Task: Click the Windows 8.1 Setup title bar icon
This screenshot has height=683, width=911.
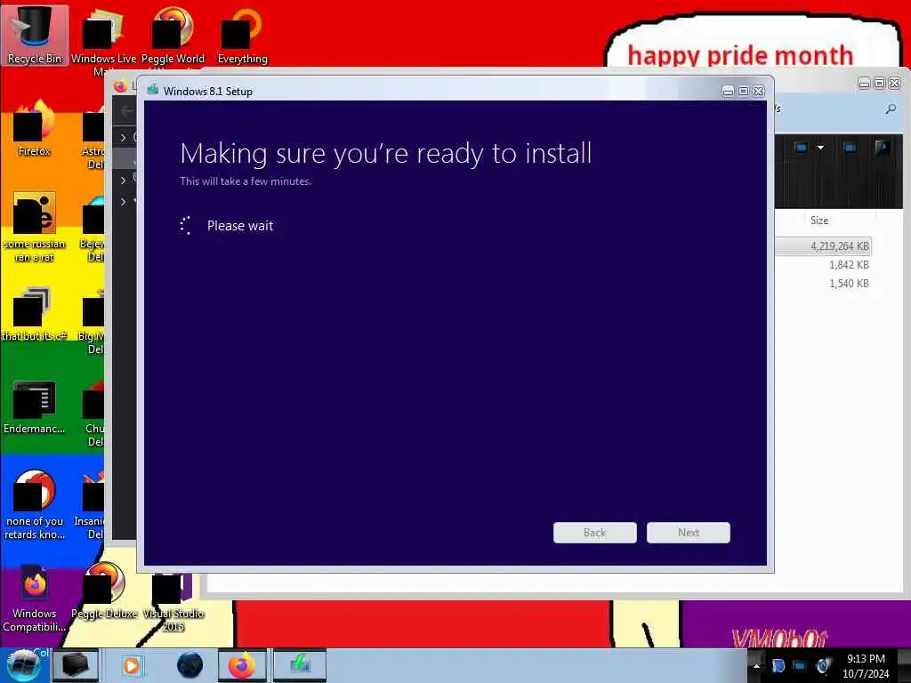Action: 153,90
